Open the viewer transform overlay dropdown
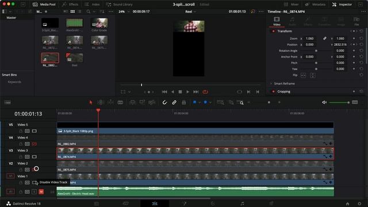Screen dimensions: 368x207 click(x=129, y=92)
